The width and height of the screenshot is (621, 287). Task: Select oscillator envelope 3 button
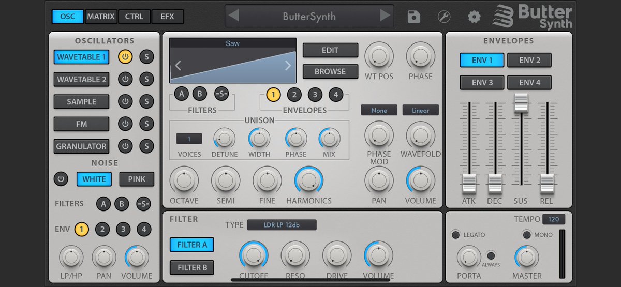coord(315,95)
